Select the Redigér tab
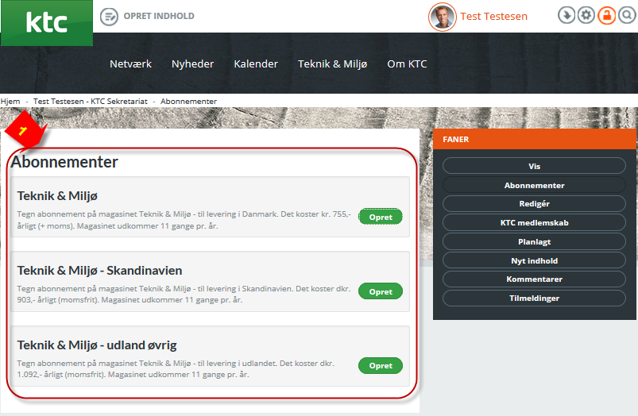 (x=534, y=204)
